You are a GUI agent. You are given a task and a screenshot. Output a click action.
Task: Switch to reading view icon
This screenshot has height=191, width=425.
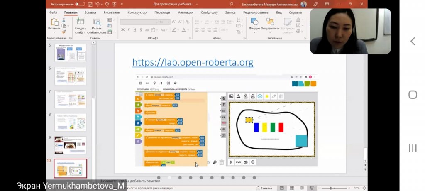pyautogui.click(x=302, y=188)
